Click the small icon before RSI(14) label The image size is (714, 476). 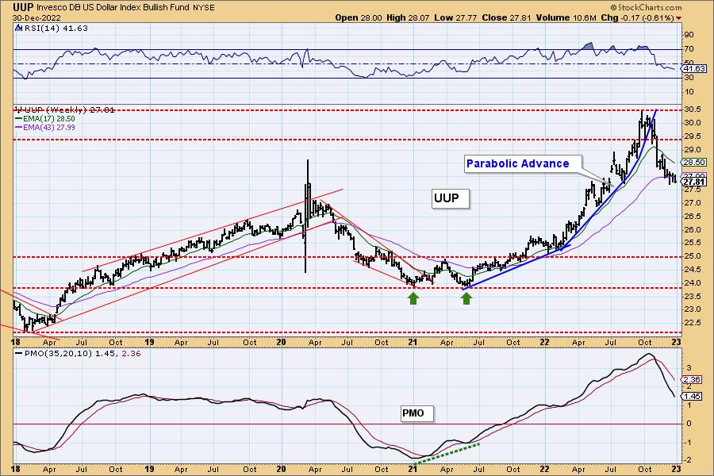[x=19, y=28]
